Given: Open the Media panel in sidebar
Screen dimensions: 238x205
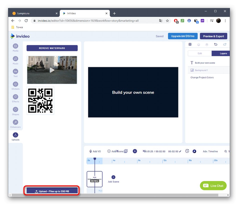Looking at the screenshot, I should (x=16, y=47).
